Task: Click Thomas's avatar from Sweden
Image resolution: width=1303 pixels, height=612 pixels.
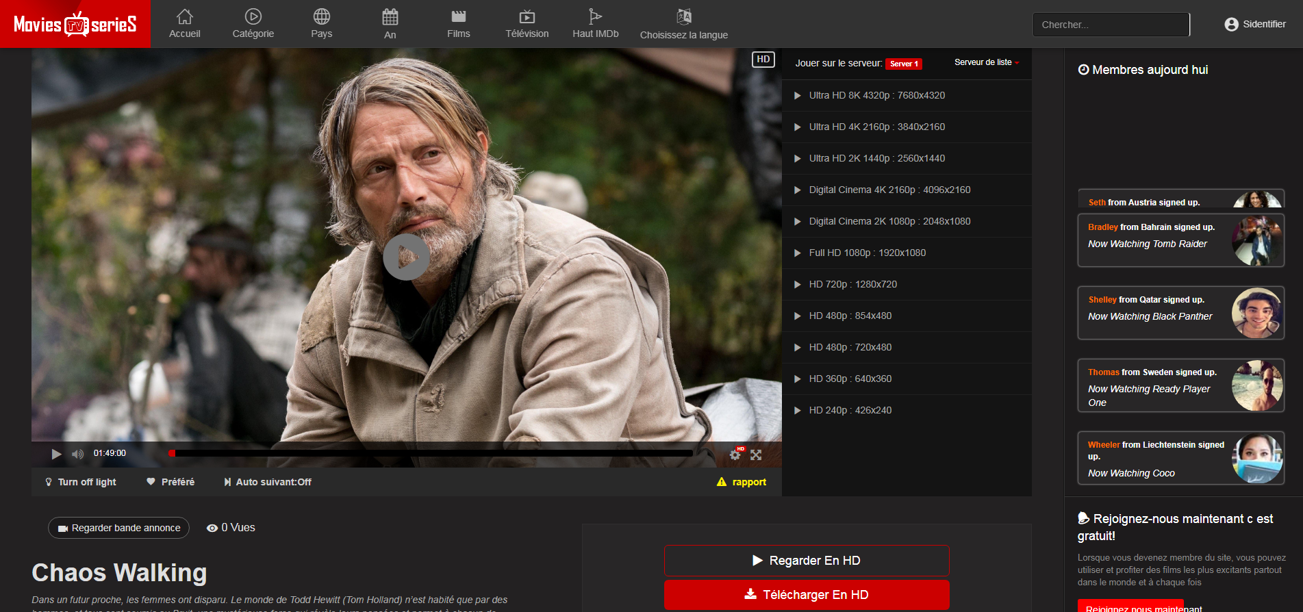Action: pyautogui.click(x=1256, y=385)
